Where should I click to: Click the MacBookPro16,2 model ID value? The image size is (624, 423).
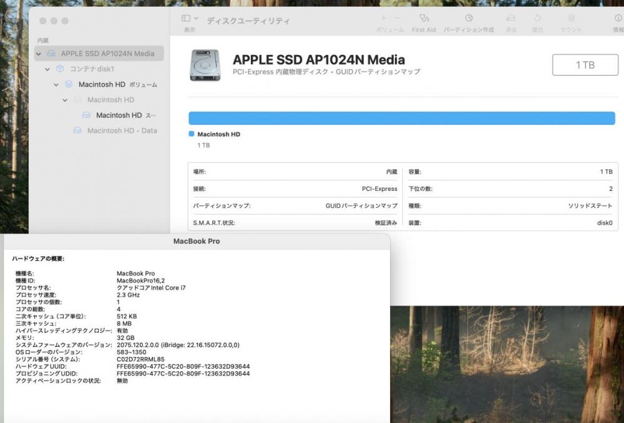tap(140, 281)
